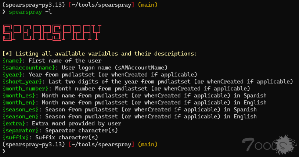Click the (main) branch label on top line
Viewport: 299px width, 157px height.
(x=147, y=5)
